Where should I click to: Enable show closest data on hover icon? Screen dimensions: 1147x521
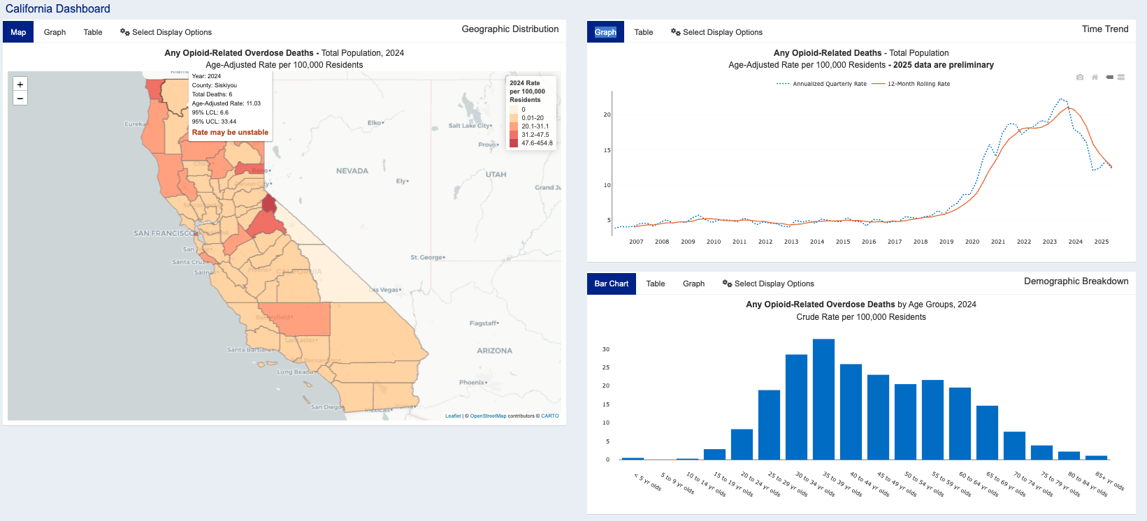[x=1109, y=78]
